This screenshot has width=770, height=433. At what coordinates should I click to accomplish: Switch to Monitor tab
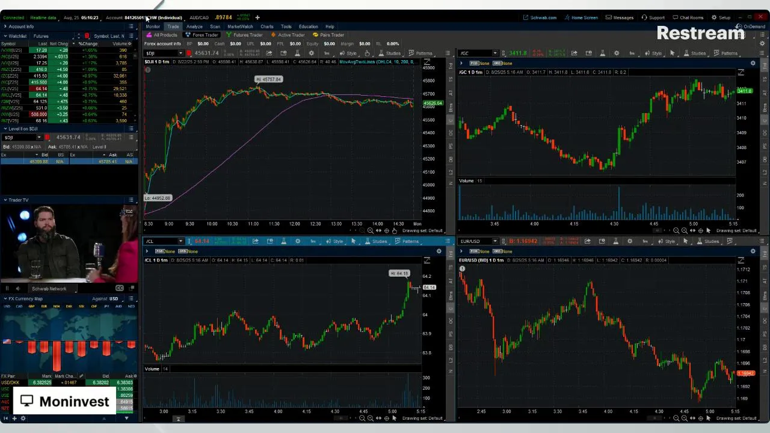coord(153,26)
